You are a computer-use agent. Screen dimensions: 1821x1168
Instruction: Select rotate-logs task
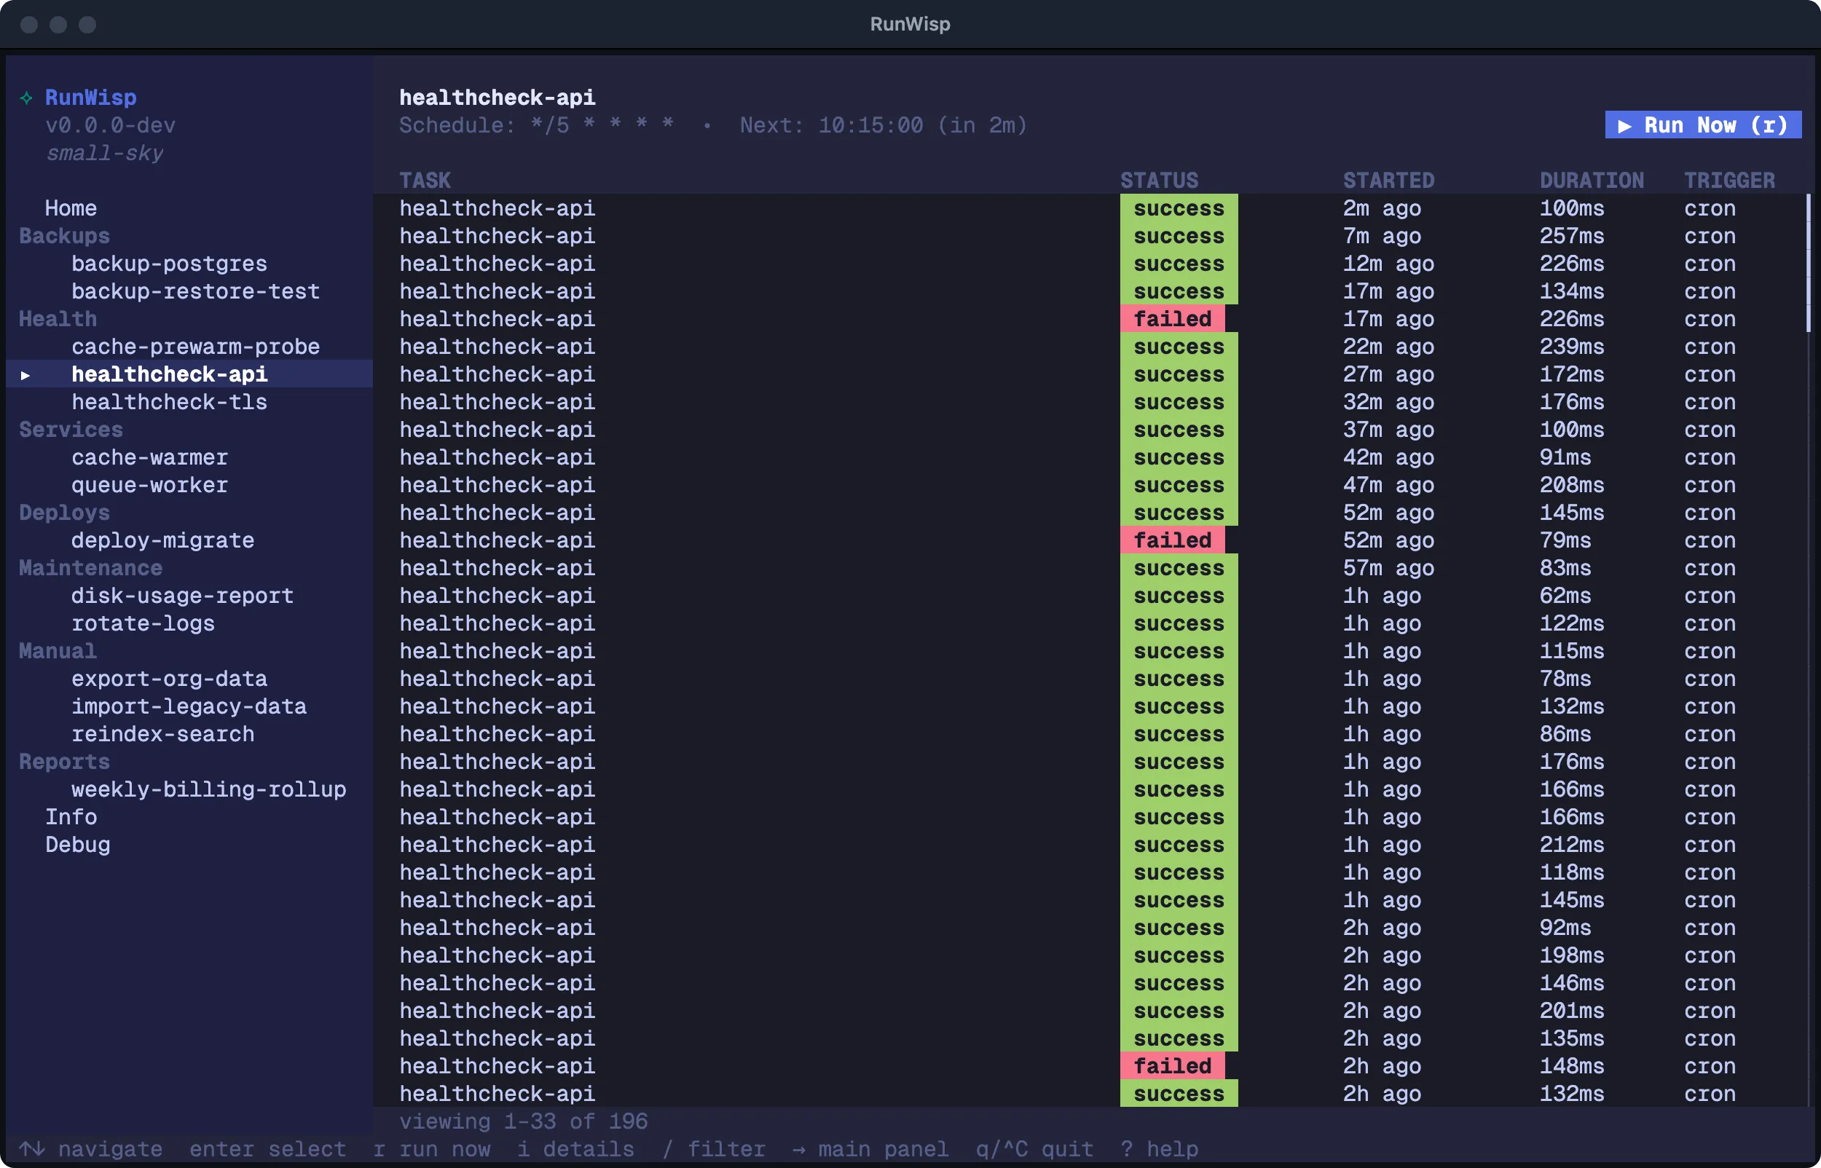pyautogui.click(x=143, y=623)
